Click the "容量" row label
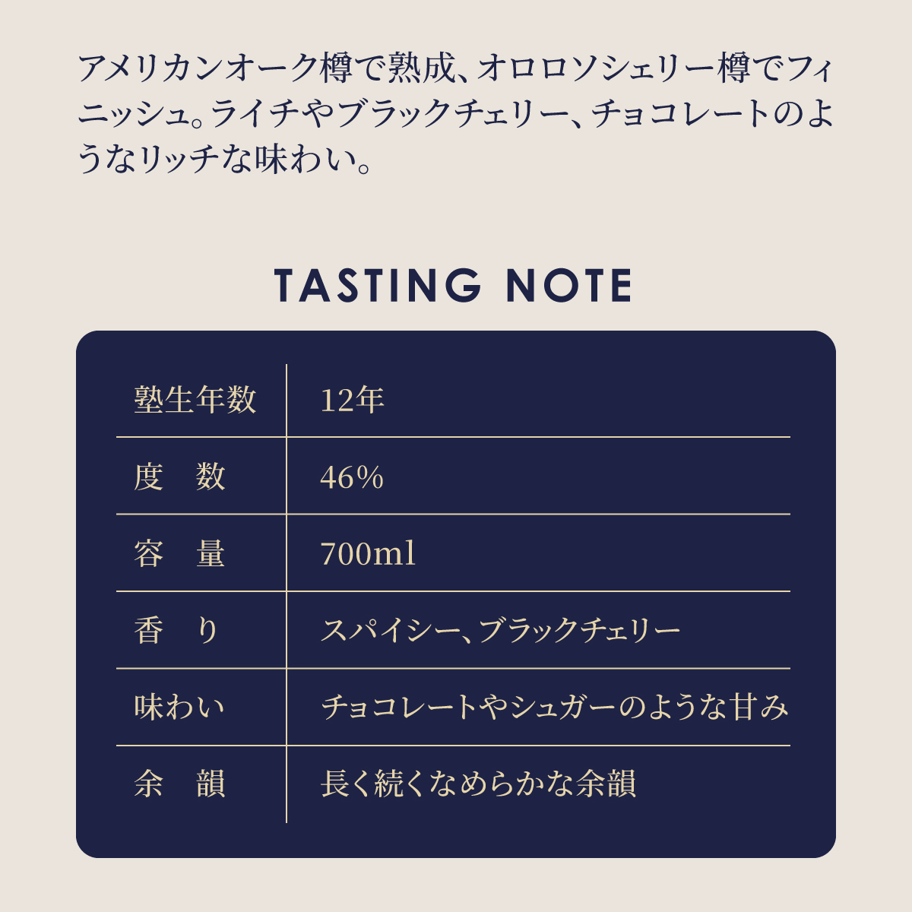 pos(180,554)
